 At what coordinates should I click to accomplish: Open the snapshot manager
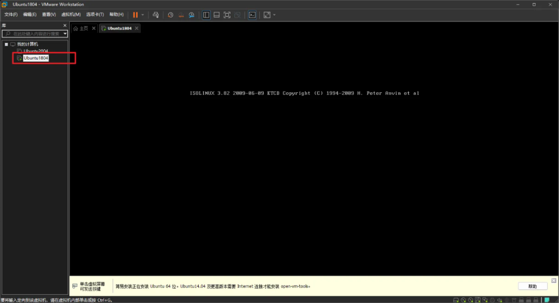[x=192, y=15]
